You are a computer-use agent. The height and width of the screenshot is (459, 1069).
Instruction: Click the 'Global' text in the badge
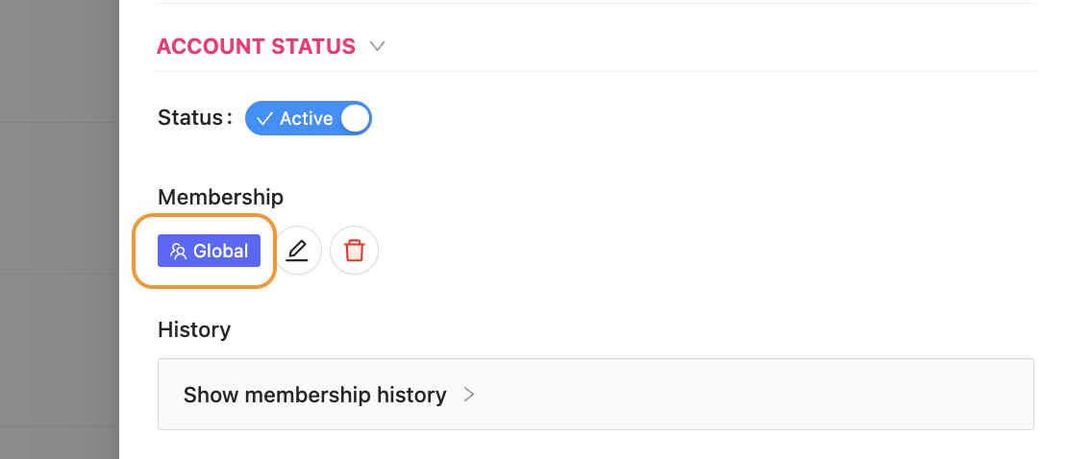click(221, 252)
